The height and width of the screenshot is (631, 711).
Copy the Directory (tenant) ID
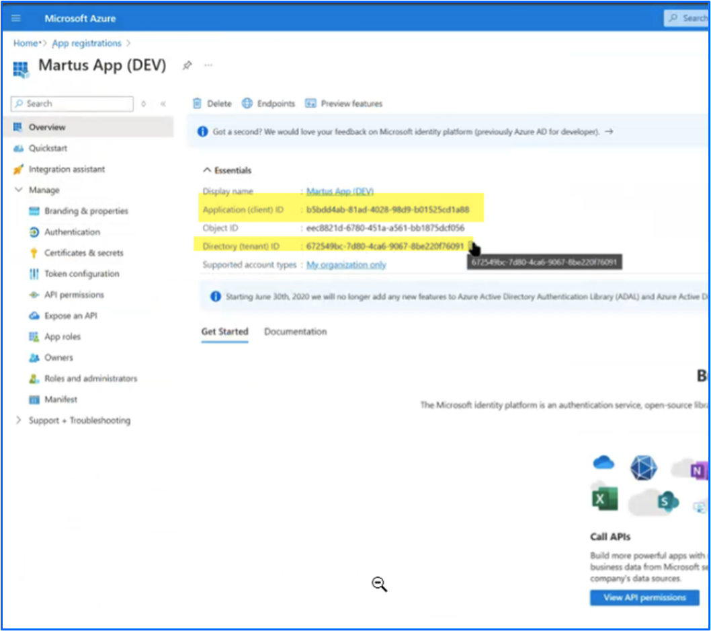click(472, 246)
